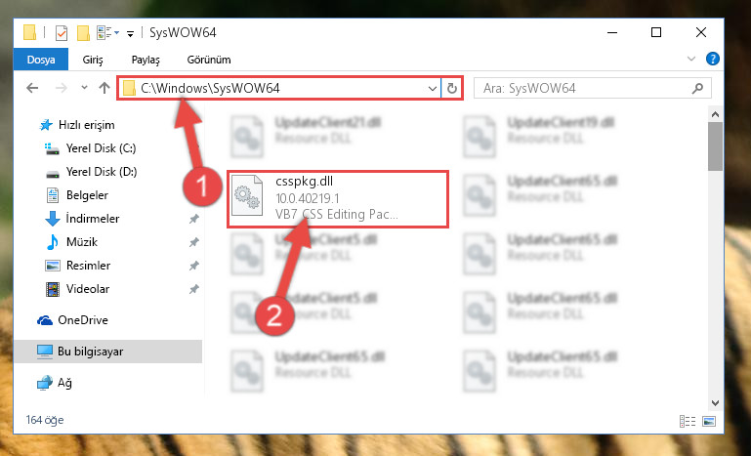The height and width of the screenshot is (456, 751).
Task: Switch to details view button
Action: (x=688, y=421)
